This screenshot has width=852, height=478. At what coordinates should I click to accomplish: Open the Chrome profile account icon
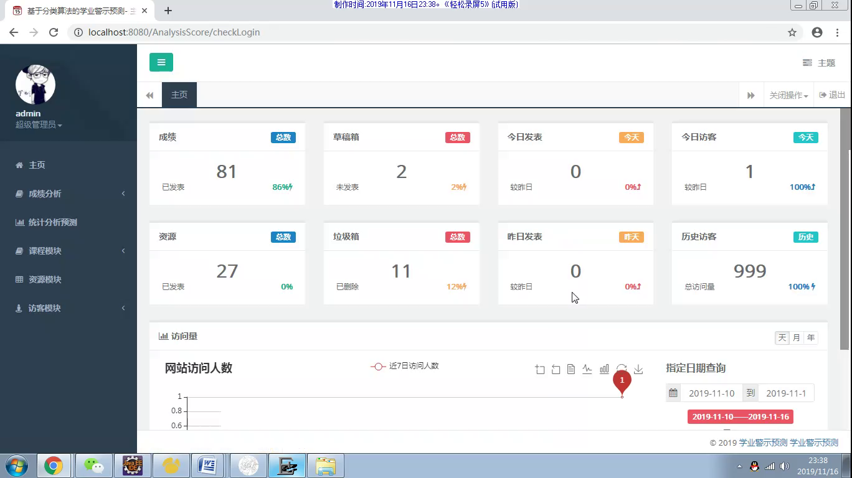(x=817, y=32)
